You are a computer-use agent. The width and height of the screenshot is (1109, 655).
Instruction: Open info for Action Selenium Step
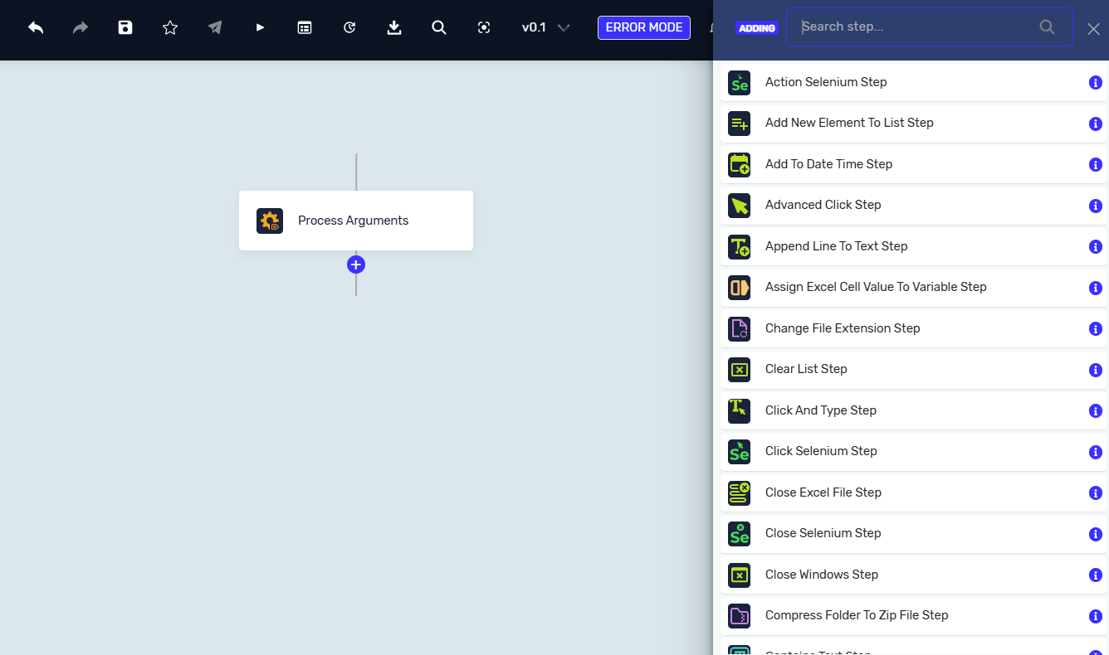tap(1095, 83)
